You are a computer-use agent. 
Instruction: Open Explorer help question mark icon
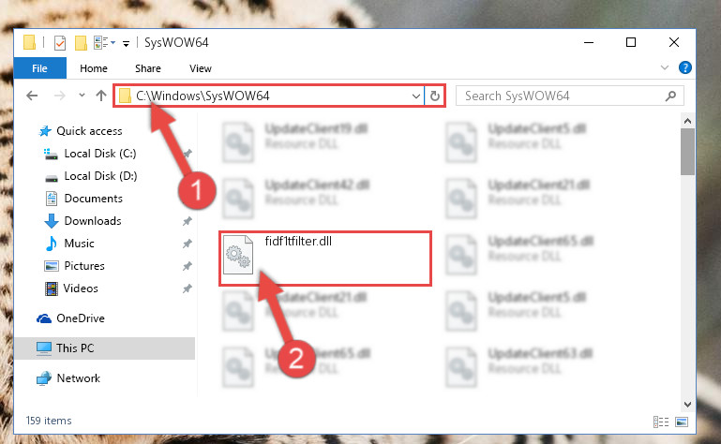[x=685, y=68]
